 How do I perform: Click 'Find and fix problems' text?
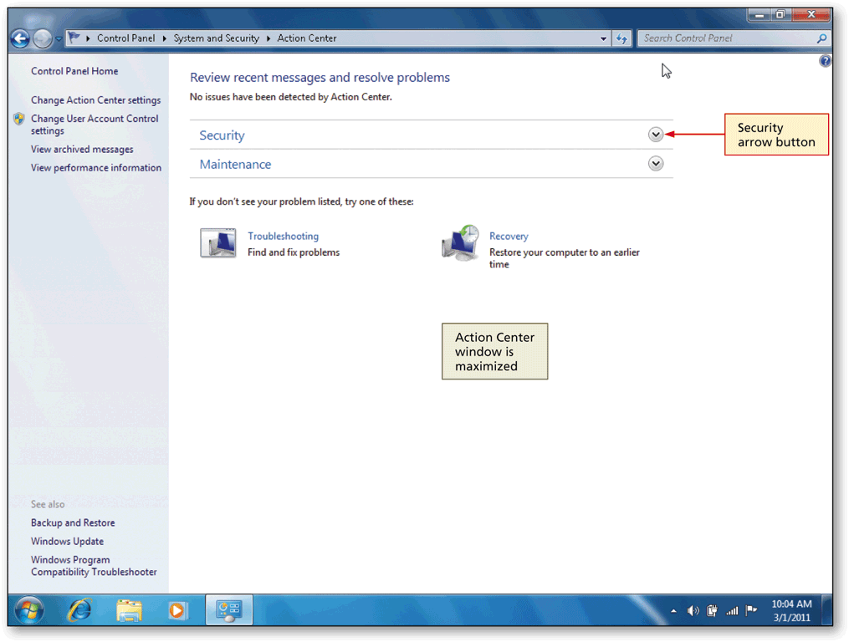294,252
